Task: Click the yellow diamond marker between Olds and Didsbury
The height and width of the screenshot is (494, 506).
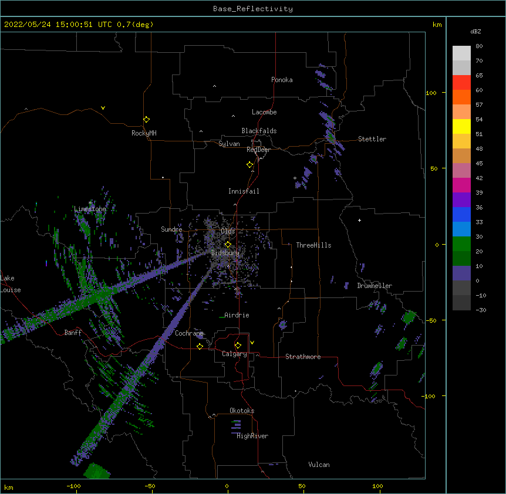Action: [x=228, y=245]
